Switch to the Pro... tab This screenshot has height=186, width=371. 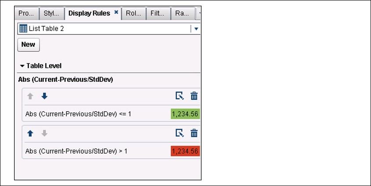click(27, 14)
